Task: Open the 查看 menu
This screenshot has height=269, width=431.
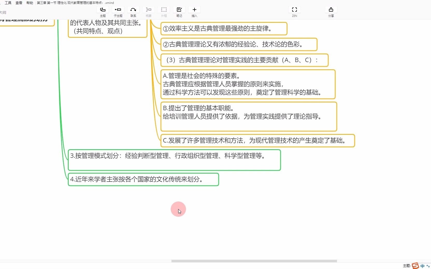Action: point(19,3)
